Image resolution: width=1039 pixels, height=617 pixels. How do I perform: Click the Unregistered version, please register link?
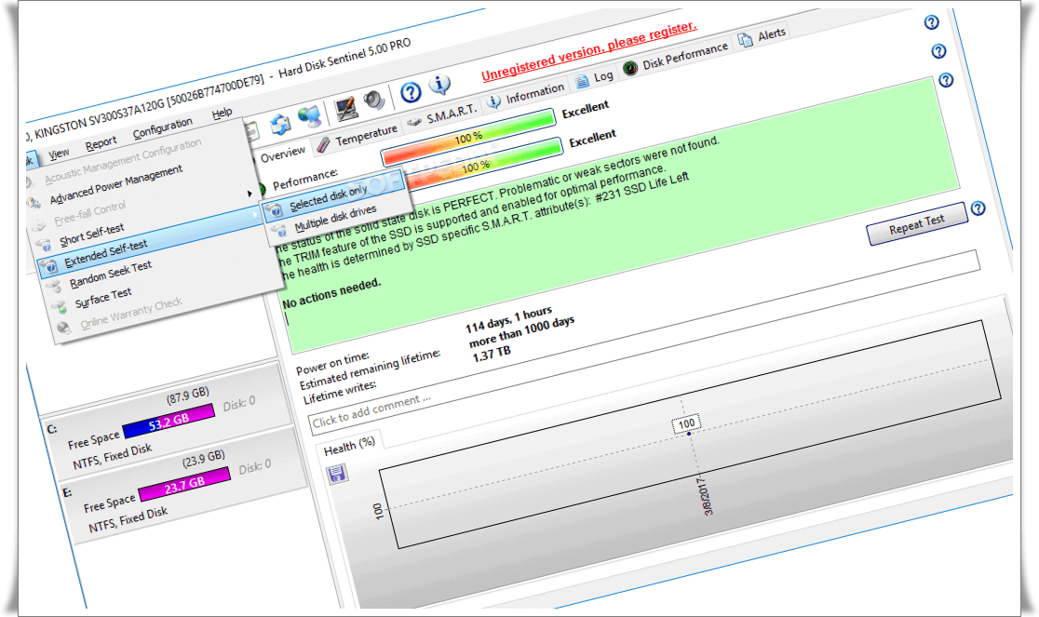pos(589,50)
